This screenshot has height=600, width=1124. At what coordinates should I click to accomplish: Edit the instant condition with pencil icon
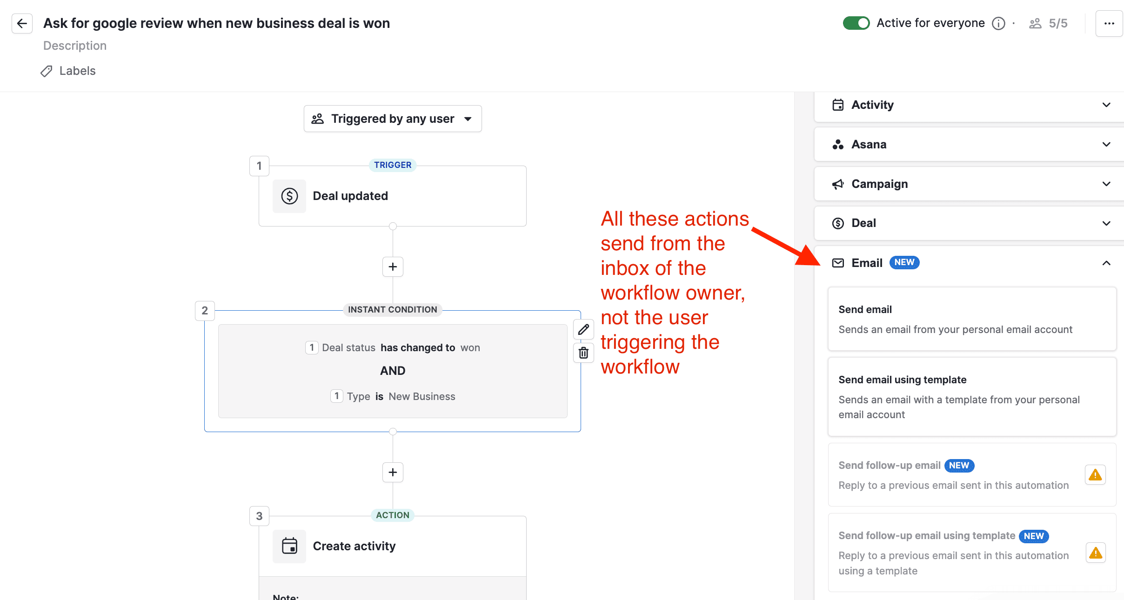click(x=583, y=330)
